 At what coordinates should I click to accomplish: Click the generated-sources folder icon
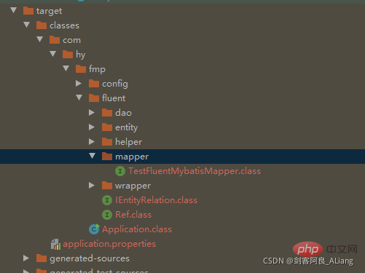point(42,258)
